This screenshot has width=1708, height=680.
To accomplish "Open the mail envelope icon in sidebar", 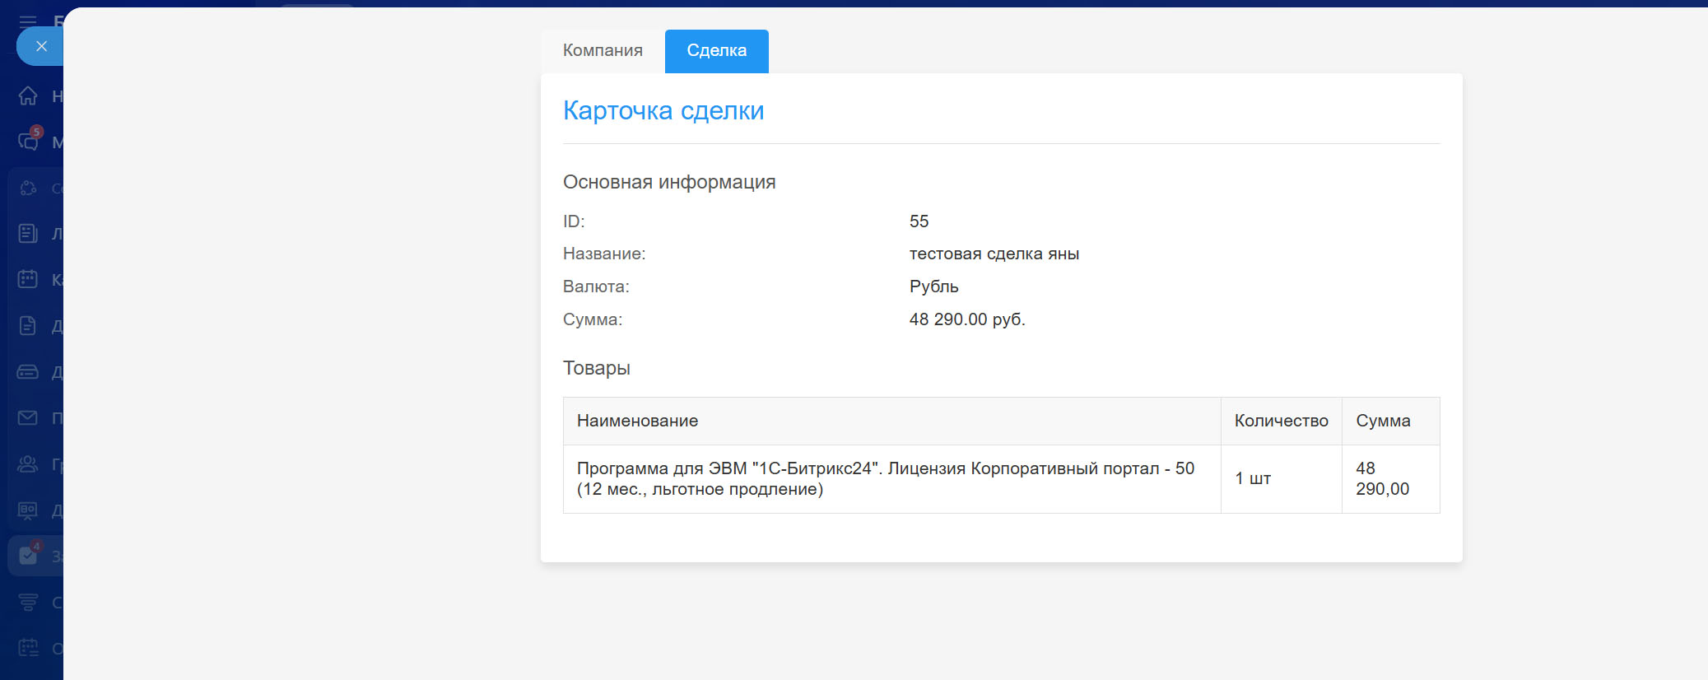I will tap(28, 417).
